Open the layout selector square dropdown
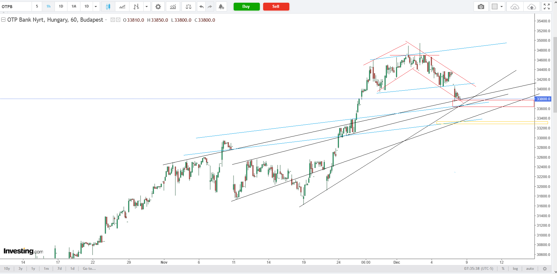The image size is (557, 274). (x=497, y=7)
